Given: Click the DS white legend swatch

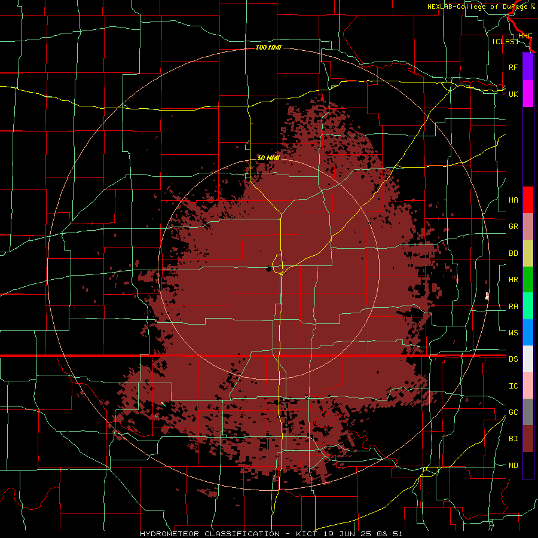Looking at the screenshot, I should pos(528,359).
